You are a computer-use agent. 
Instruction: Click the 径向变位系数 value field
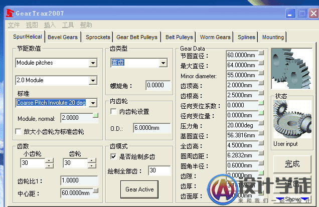point(242,105)
